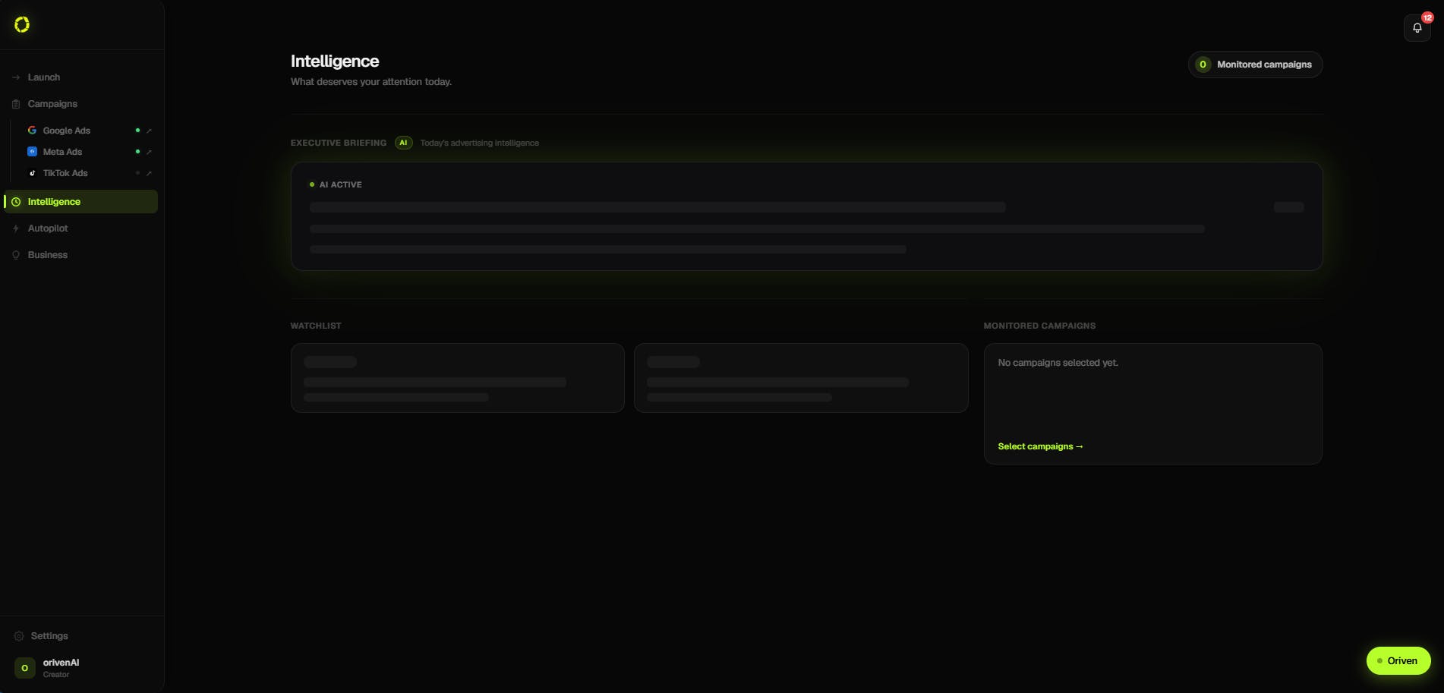Click the WATCHLIST section label
Image resolution: width=1444 pixels, height=693 pixels.
click(x=316, y=326)
